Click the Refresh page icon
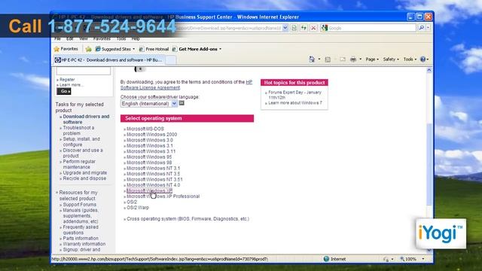 coord(304,28)
